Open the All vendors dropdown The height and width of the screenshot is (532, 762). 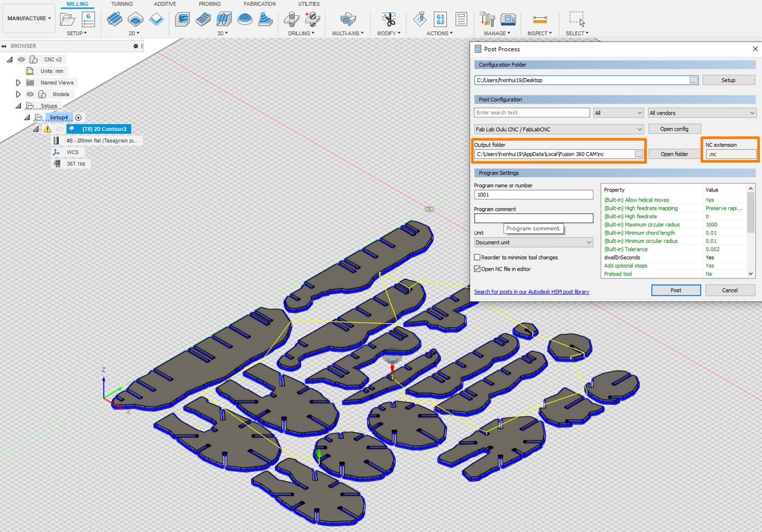[x=702, y=113]
